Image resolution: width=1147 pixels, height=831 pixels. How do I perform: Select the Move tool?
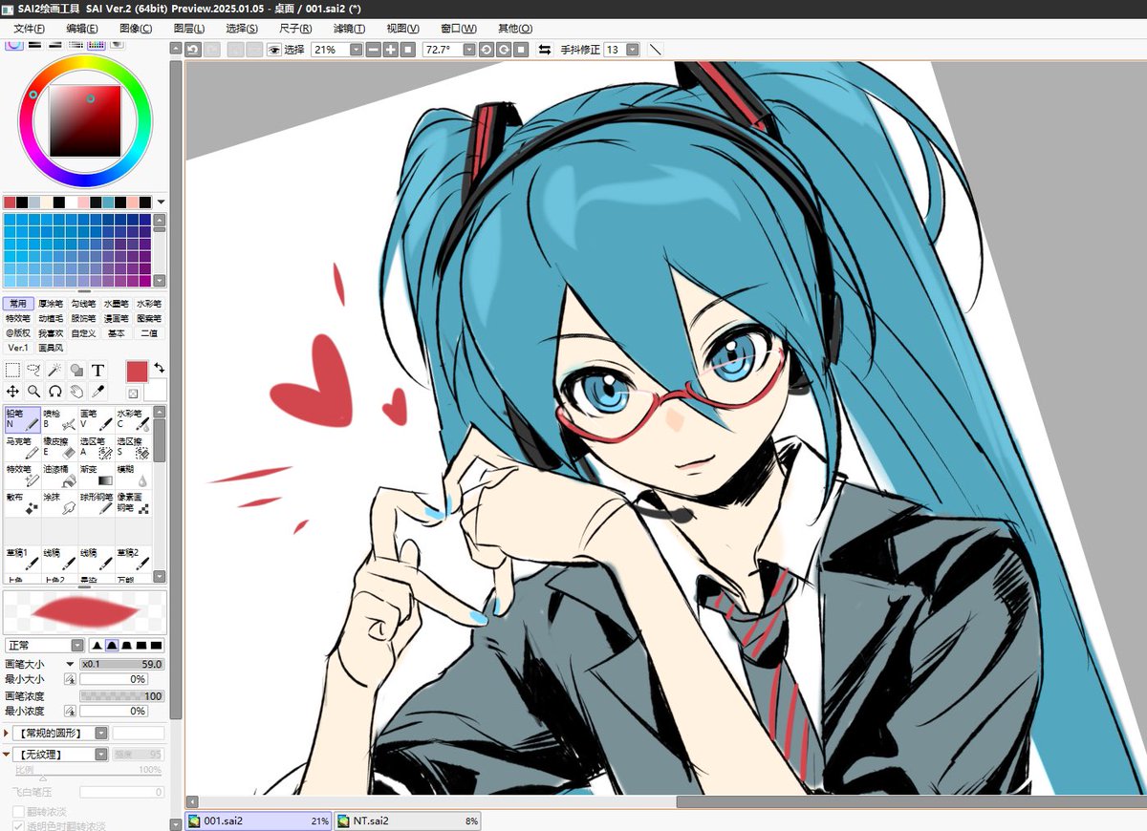[x=13, y=392]
